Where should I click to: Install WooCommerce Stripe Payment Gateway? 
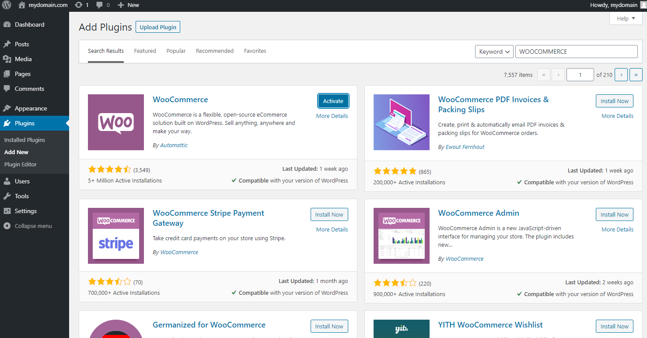(329, 214)
